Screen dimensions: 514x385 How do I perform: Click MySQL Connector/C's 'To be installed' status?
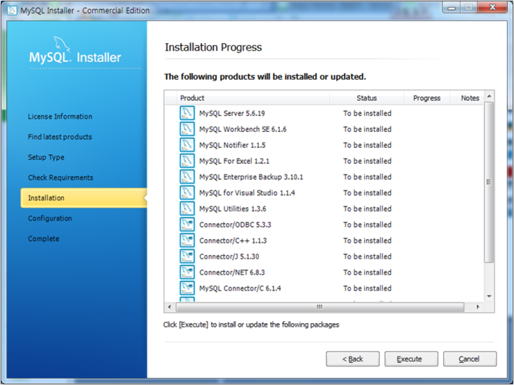pyautogui.click(x=367, y=288)
